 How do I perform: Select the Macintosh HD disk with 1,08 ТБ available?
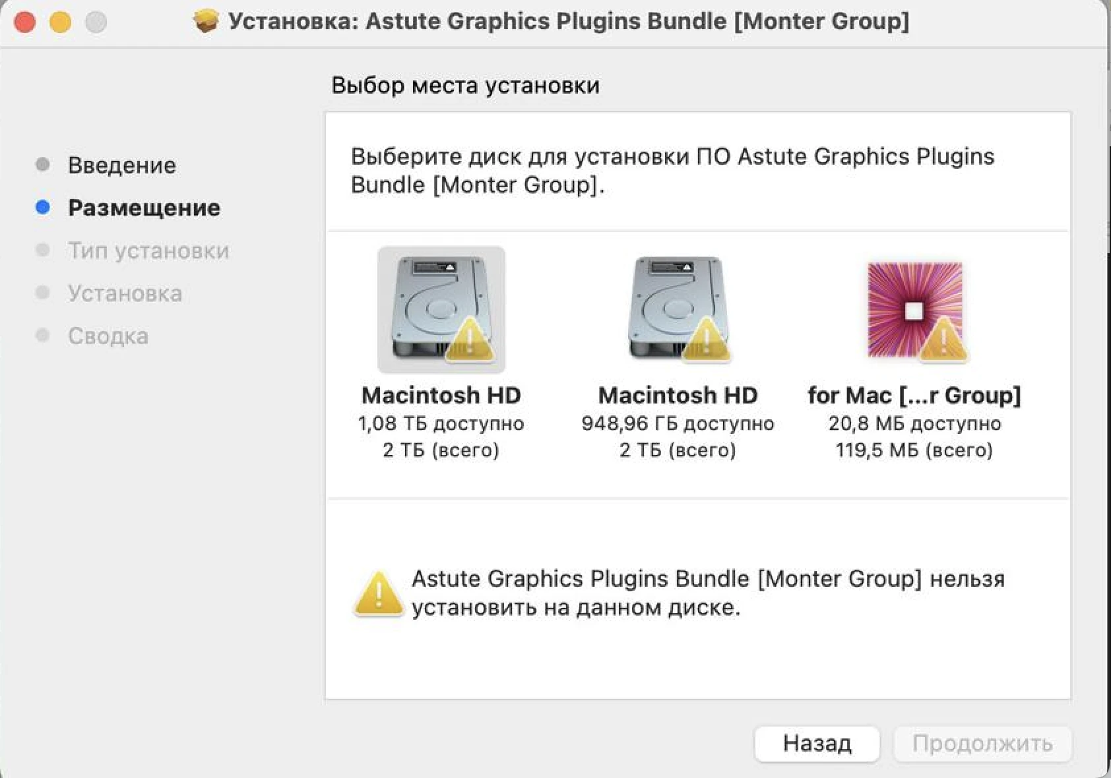click(441, 310)
